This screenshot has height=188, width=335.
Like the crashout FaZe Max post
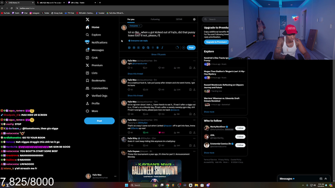[159, 90]
